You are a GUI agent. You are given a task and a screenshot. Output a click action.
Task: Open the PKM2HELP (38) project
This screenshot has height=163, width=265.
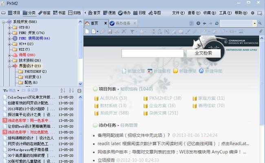(165, 98)
